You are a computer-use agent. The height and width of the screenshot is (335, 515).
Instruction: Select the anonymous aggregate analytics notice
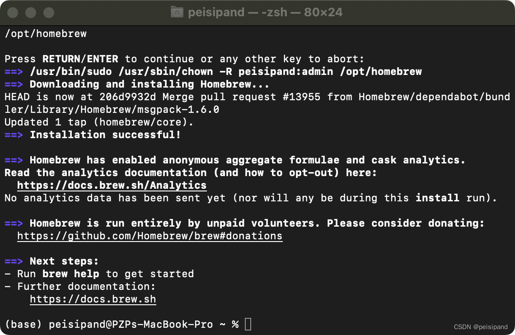point(235,160)
